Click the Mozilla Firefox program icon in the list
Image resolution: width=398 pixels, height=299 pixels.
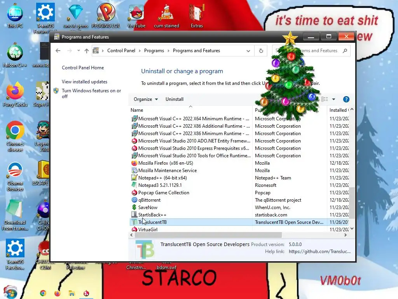pos(134,163)
